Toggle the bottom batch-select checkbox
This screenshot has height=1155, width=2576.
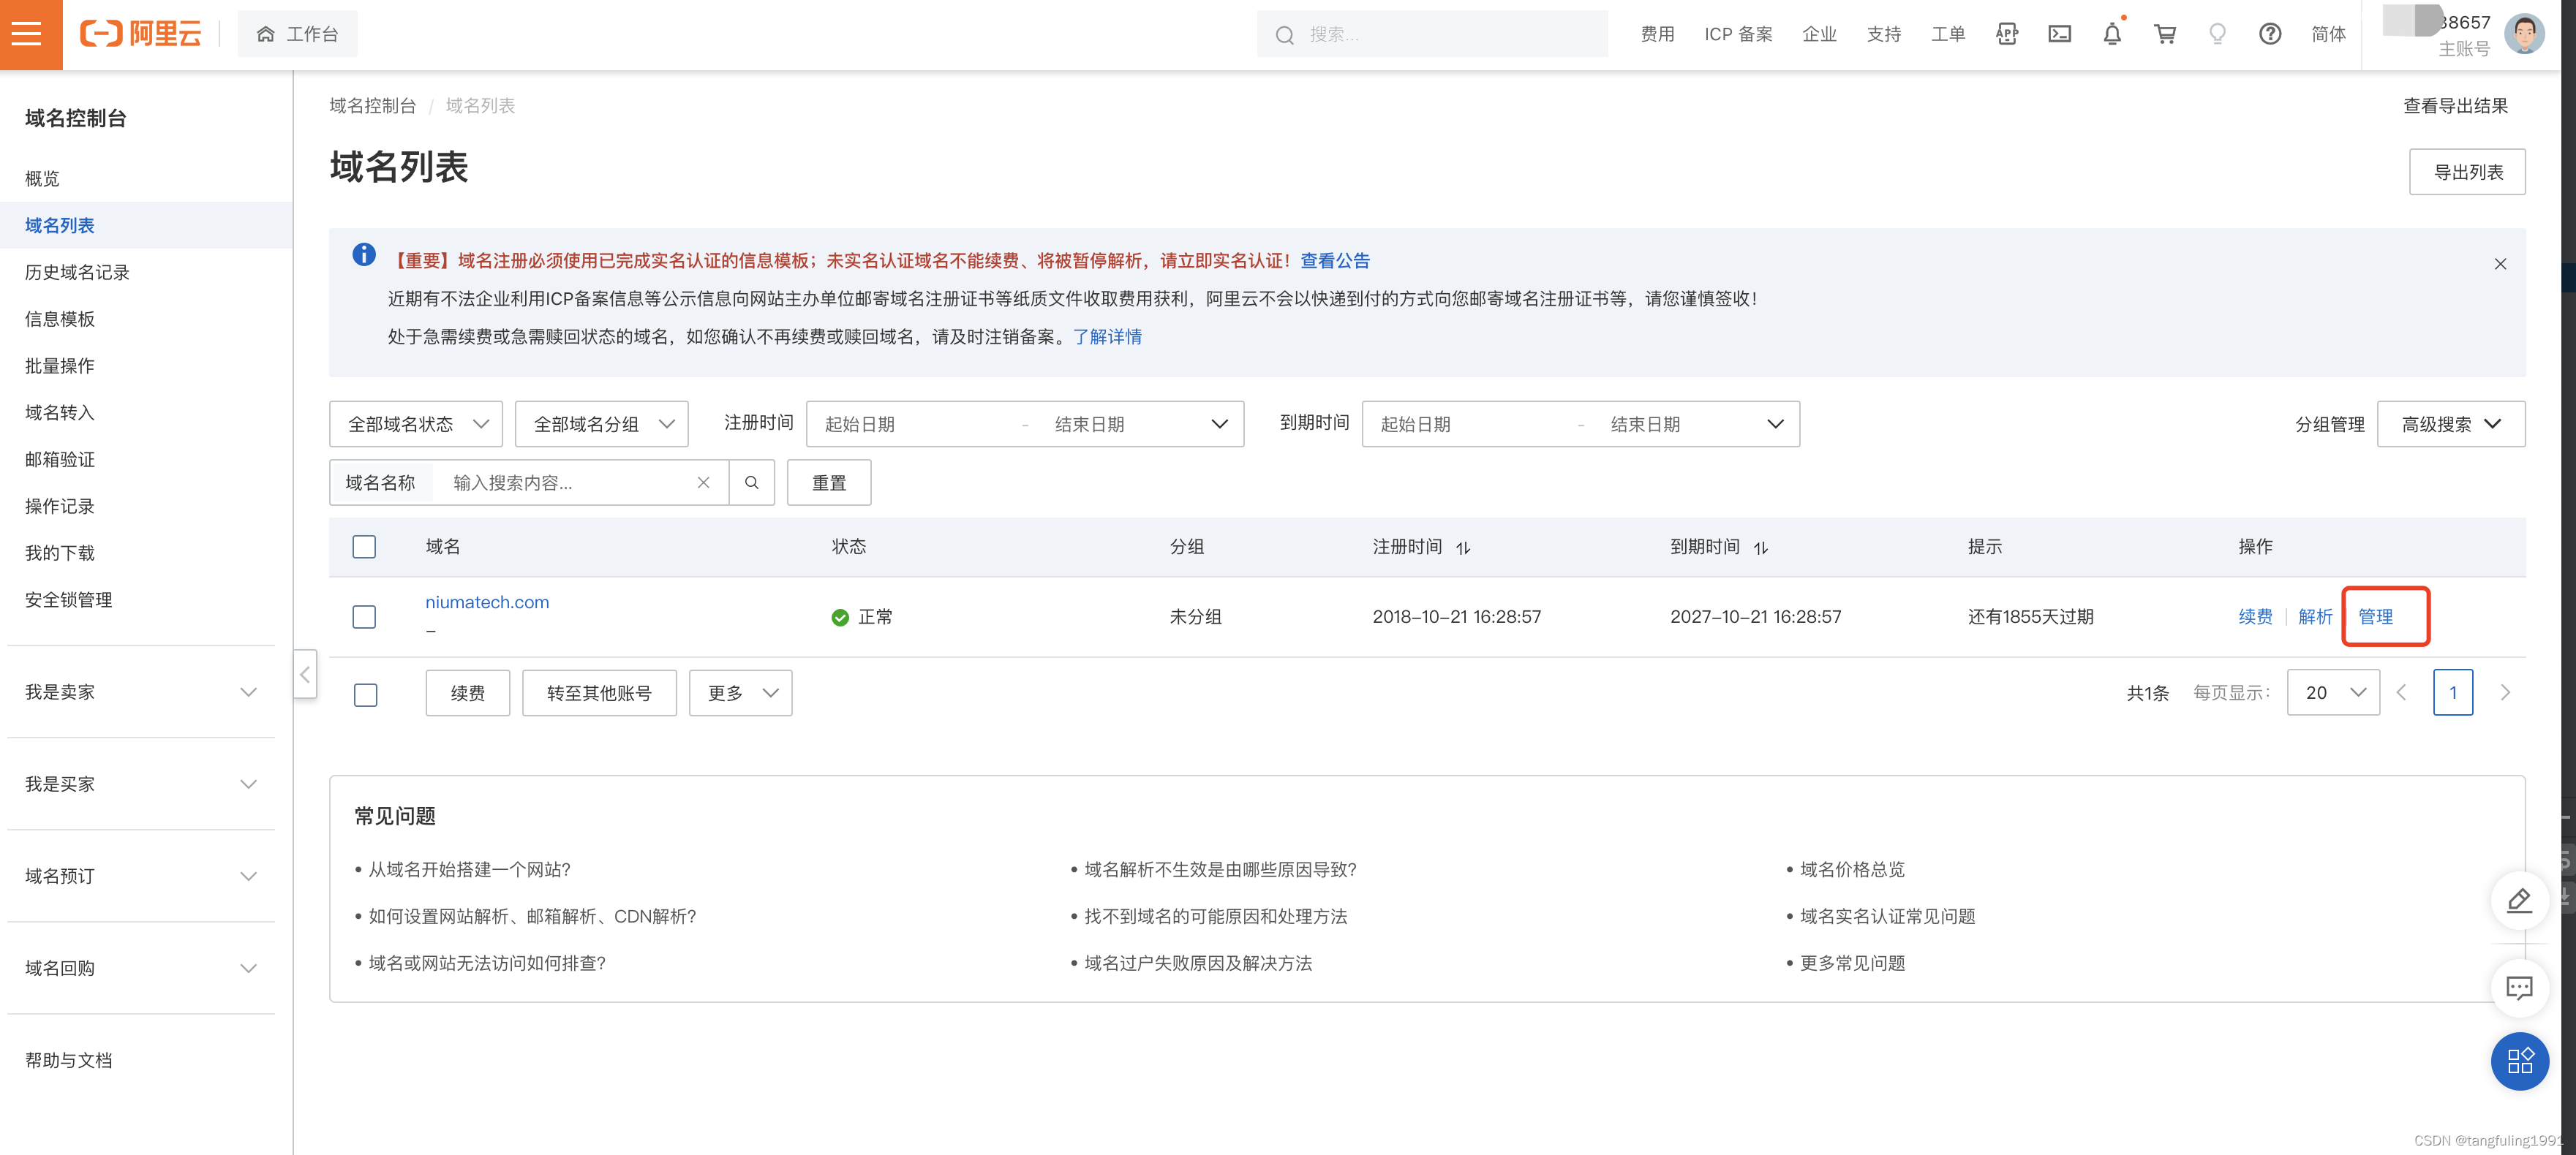[365, 694]
